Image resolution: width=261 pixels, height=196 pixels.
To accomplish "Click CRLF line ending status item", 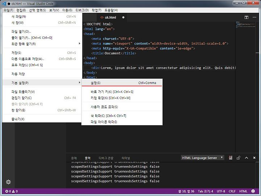I will coord(232,191).
